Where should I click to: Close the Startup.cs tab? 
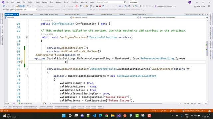18,15
